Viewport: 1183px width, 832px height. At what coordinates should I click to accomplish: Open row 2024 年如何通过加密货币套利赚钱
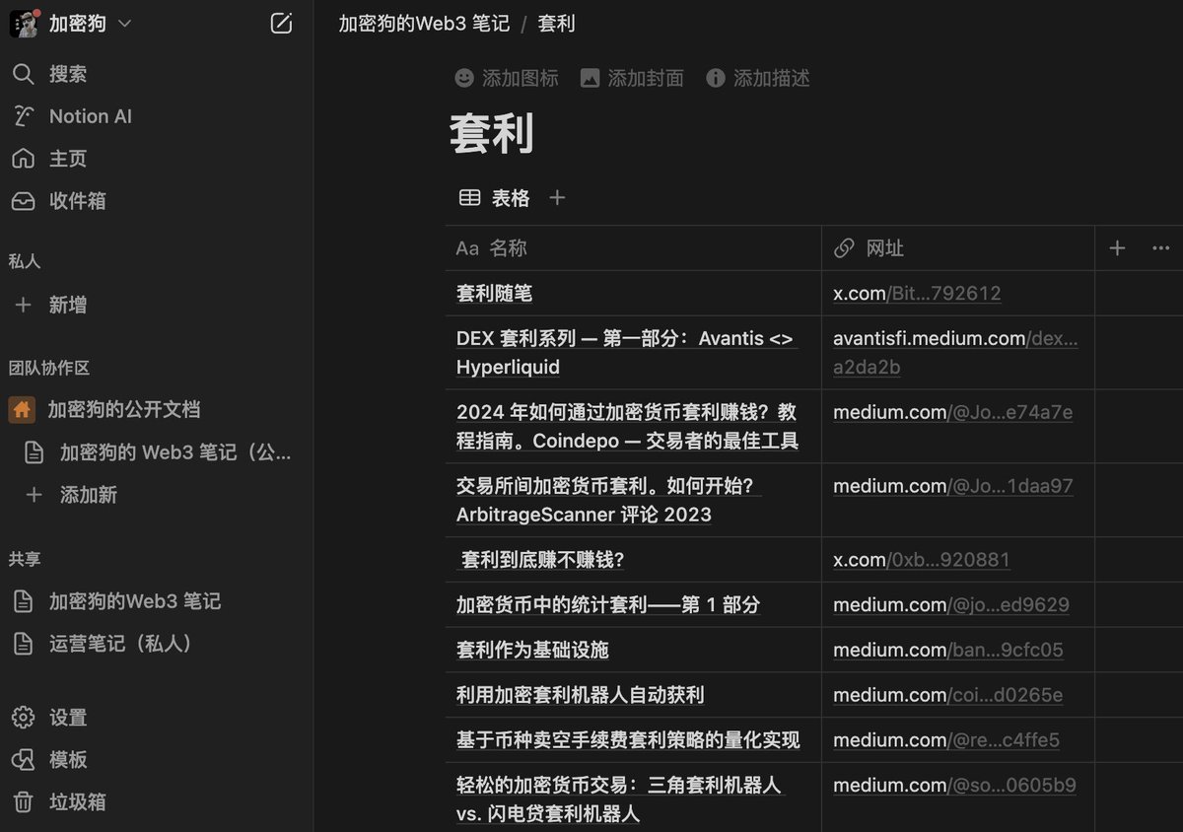pos(627,427)
